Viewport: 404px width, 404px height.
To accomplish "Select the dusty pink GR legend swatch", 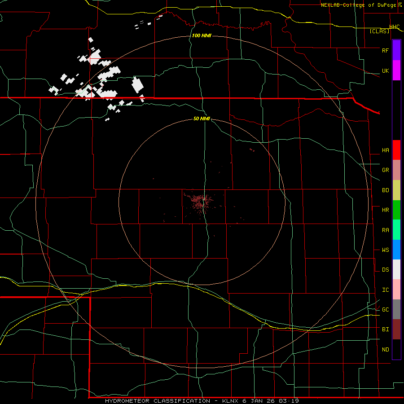I will click(x=396, y=170).
